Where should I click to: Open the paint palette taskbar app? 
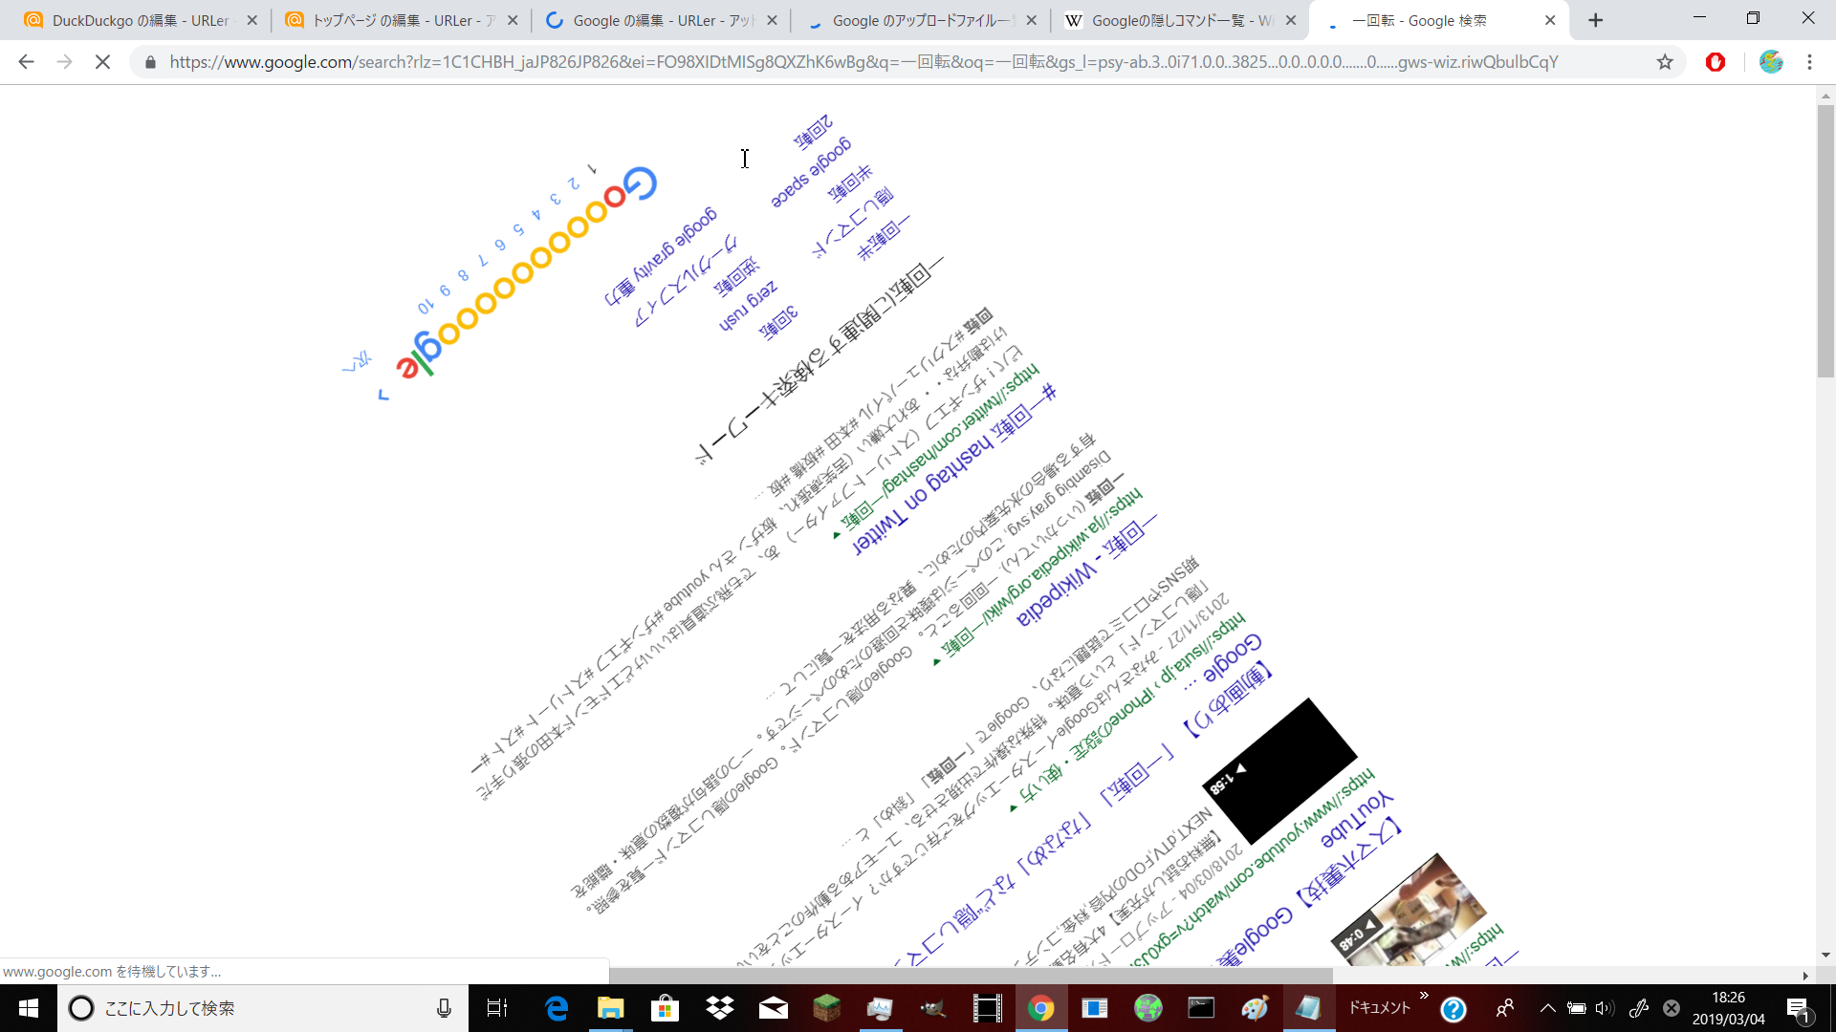coord(1255,1008)
